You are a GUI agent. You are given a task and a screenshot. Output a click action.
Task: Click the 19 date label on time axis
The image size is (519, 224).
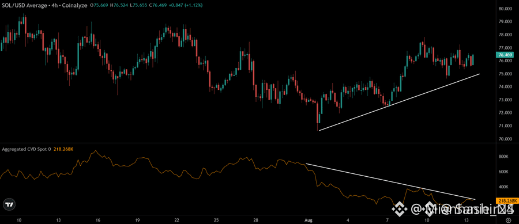point(137,220)
